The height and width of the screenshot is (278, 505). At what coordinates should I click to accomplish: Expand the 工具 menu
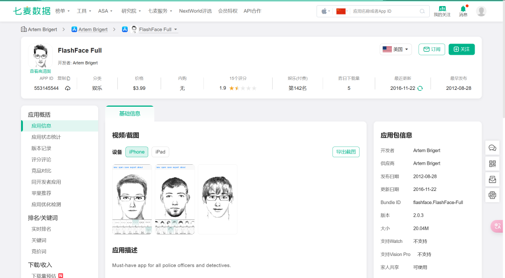coord(84,11)
